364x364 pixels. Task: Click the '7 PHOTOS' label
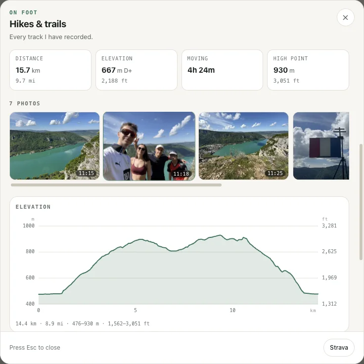click(x=25, y=103)
